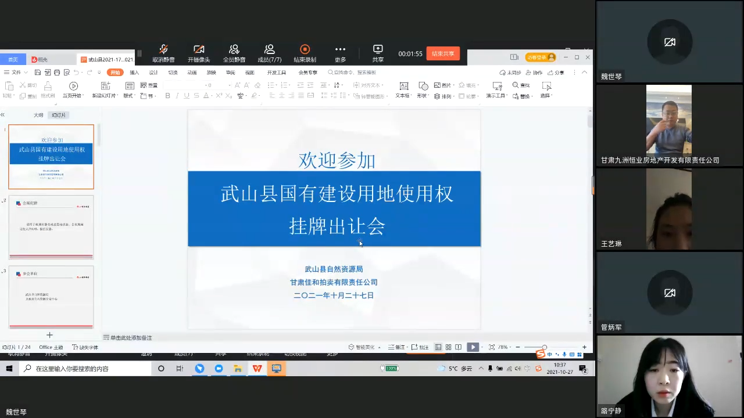The width and height of the screenshot is (744, 418).
Task: Play from current slide with 当页开始 icon
Action: coord(73,86)
